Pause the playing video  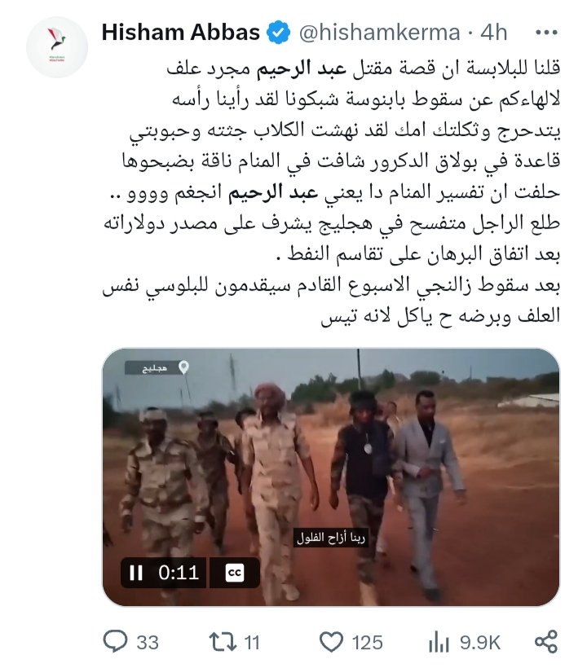136,573
